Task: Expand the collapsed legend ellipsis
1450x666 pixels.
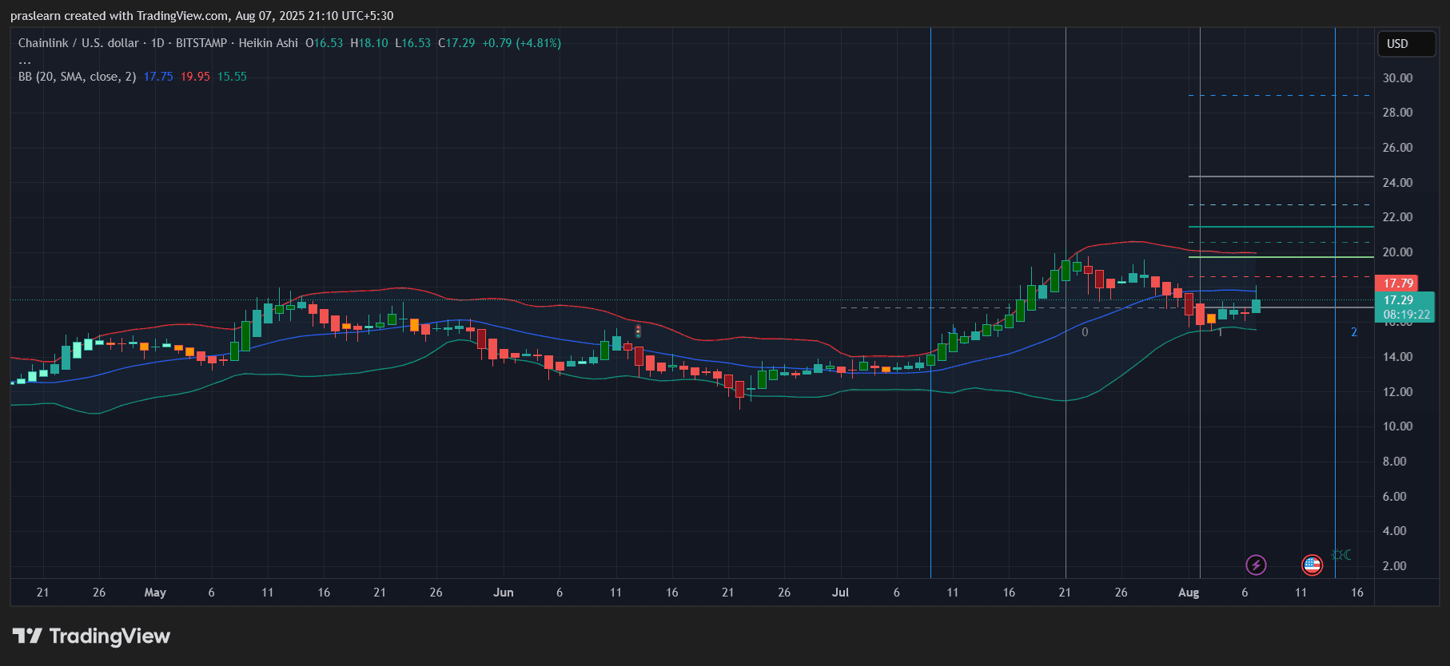Action: (25, 61)
